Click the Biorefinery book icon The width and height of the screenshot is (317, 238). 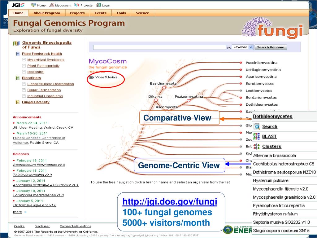coord(18,78)
